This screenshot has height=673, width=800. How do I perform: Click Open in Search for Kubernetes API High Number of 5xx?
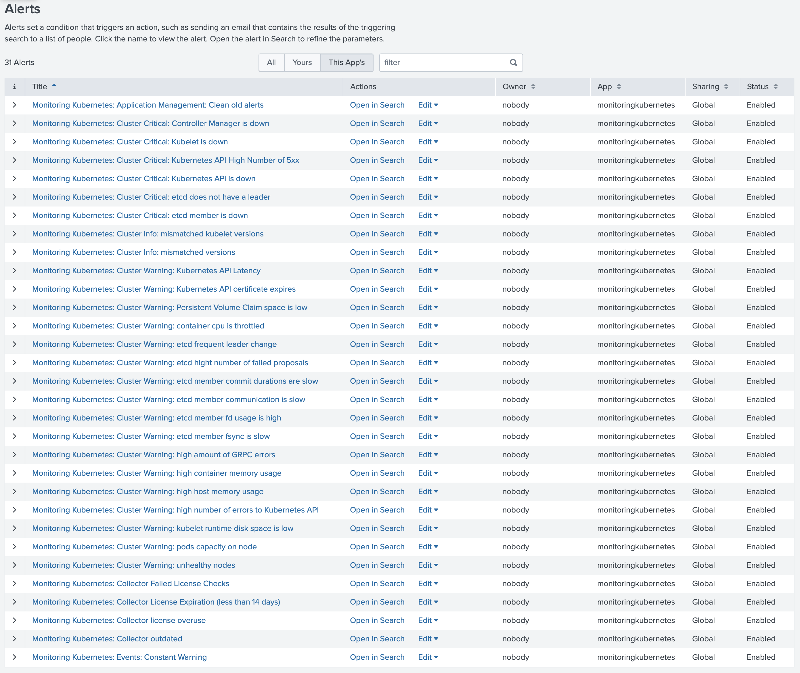[377, 160]
